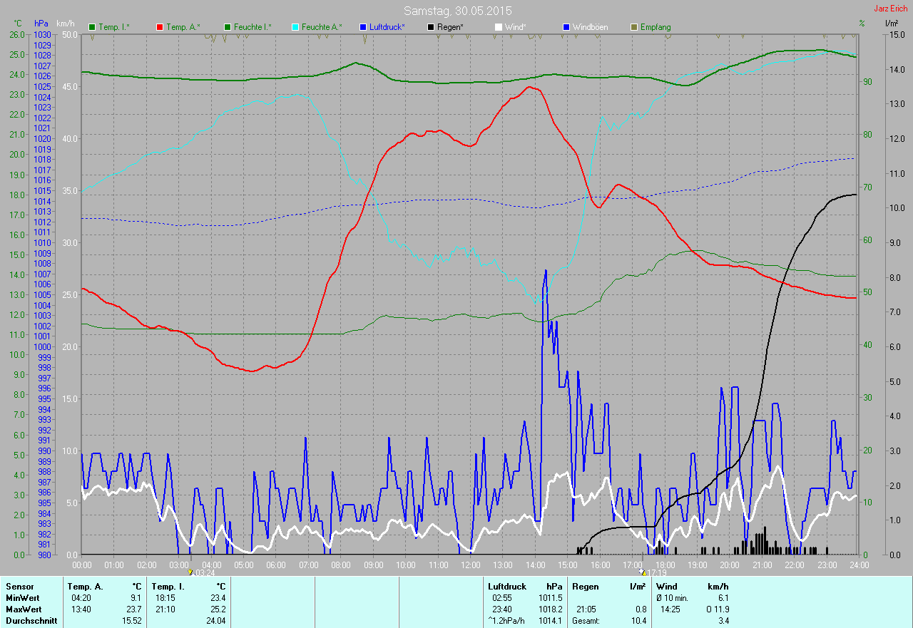
Task: Select the Feuchte I.* legend label
Action: [253, 27]
